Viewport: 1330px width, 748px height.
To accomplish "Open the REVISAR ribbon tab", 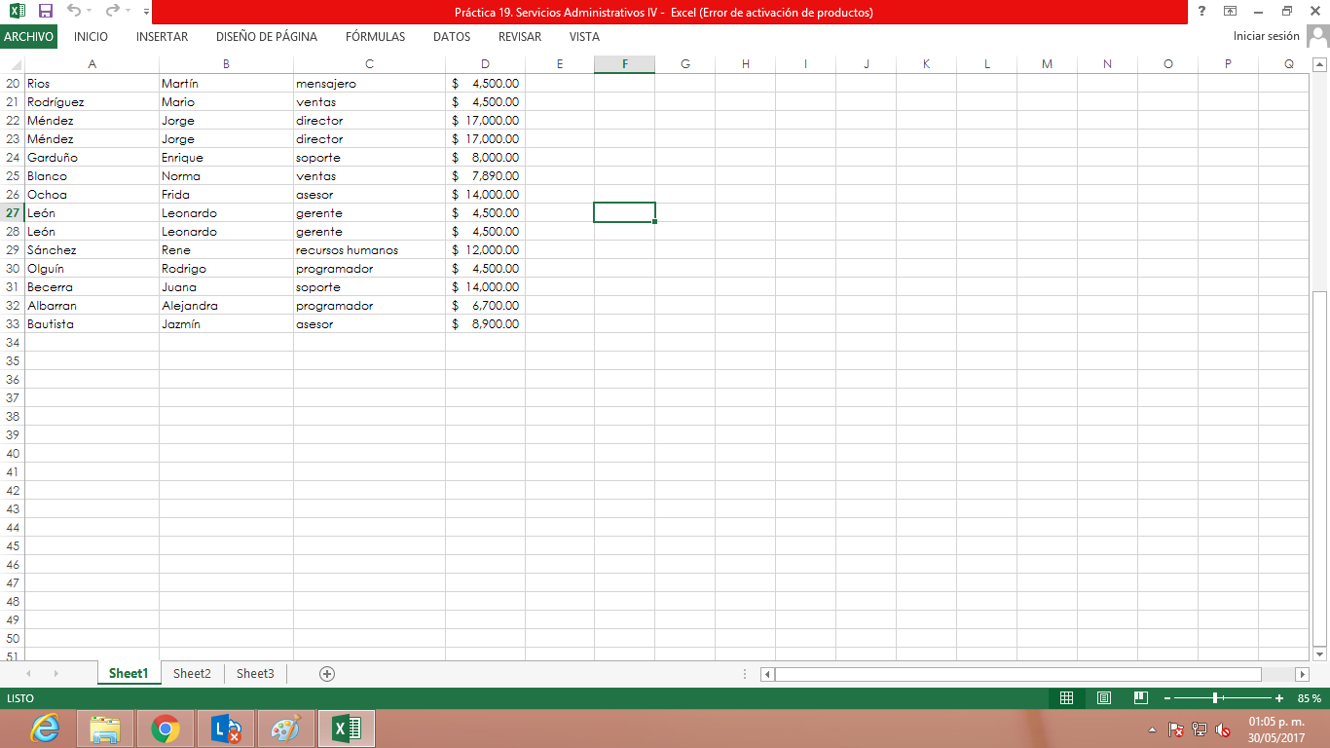I will 520,37.
